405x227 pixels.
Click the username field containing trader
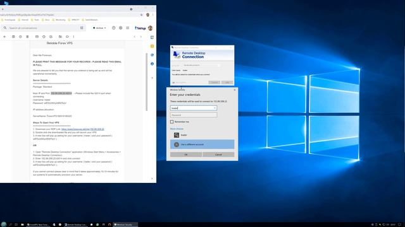[194, 108]
